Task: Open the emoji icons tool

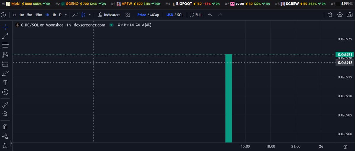Action: tap(5, 92)
